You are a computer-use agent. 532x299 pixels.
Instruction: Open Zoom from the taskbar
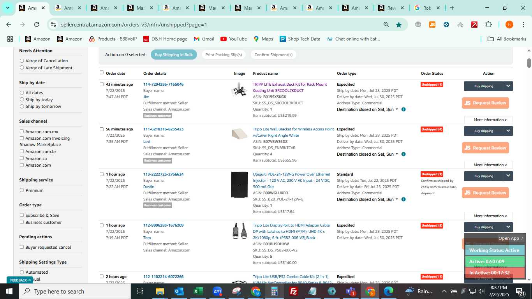coord(217,291)
